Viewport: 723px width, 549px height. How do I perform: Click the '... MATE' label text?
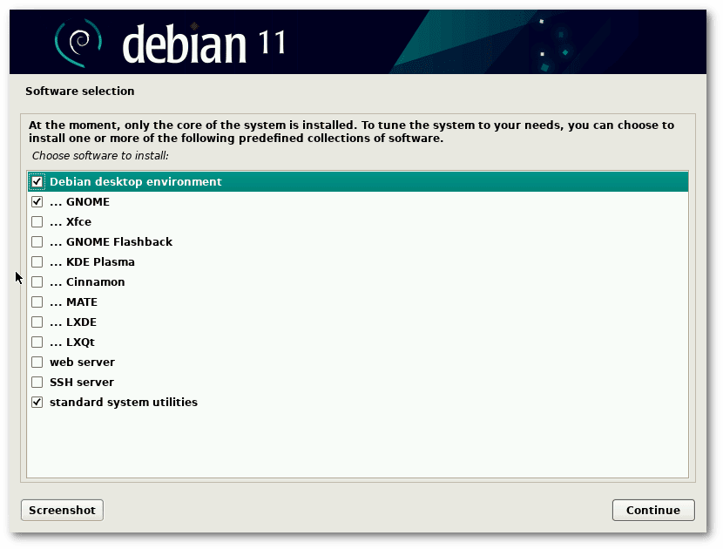(x=74, y=302)
